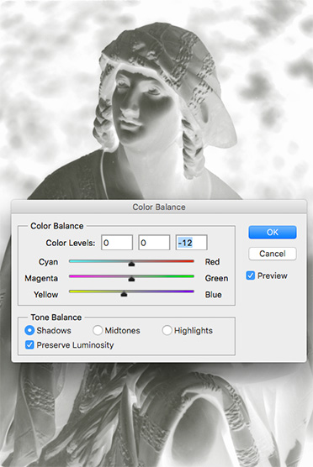Focus the Color Levels field showing -12
The width and height of the screenshot is (313, 467).
pyautogui.click(x=191, y=243)
